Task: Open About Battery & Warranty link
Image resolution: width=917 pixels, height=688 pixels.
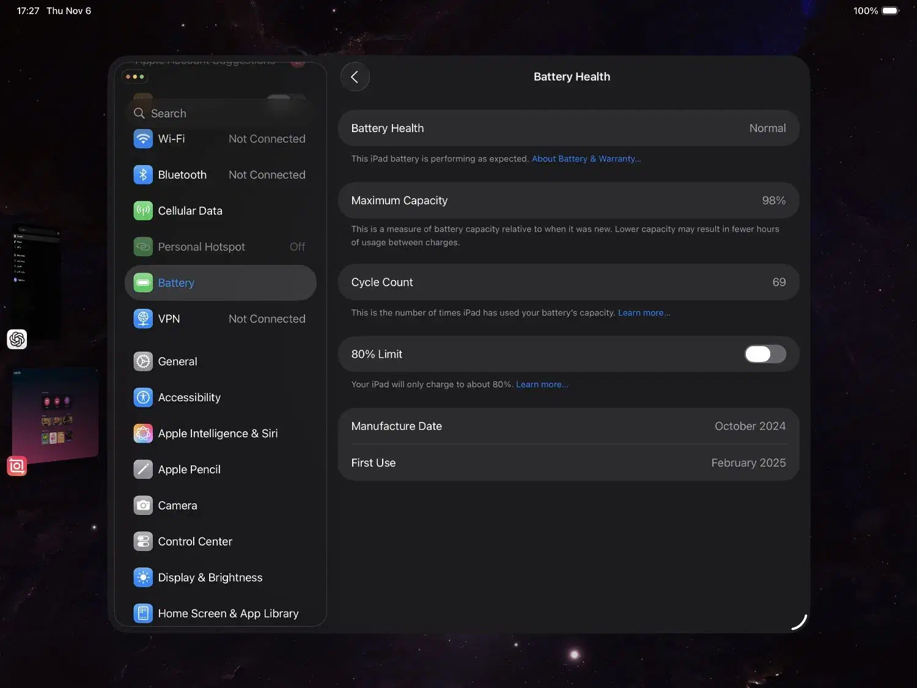Action: [586, 159]
